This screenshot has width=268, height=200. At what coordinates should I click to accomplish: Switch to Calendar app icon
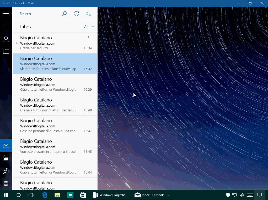(x=6, y=158)
